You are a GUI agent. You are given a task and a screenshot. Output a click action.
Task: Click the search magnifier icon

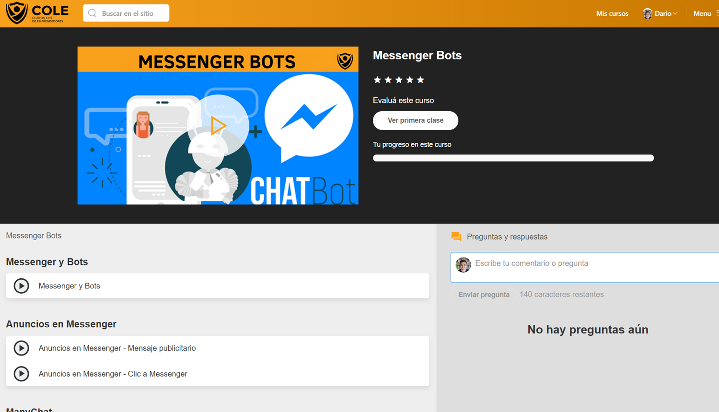click(x=93, y=13)
